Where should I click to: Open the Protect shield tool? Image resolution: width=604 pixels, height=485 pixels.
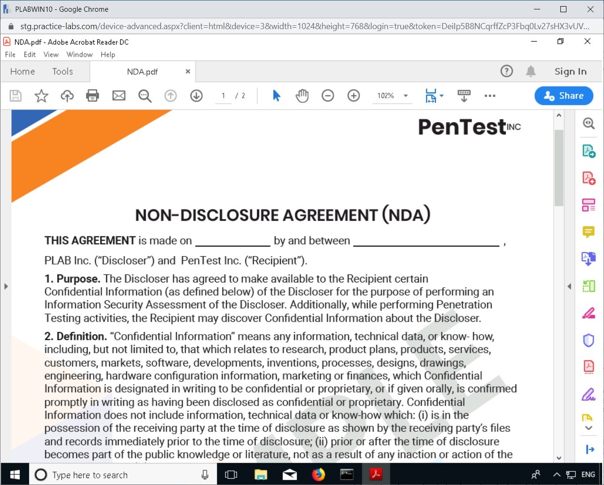[589, 340]
